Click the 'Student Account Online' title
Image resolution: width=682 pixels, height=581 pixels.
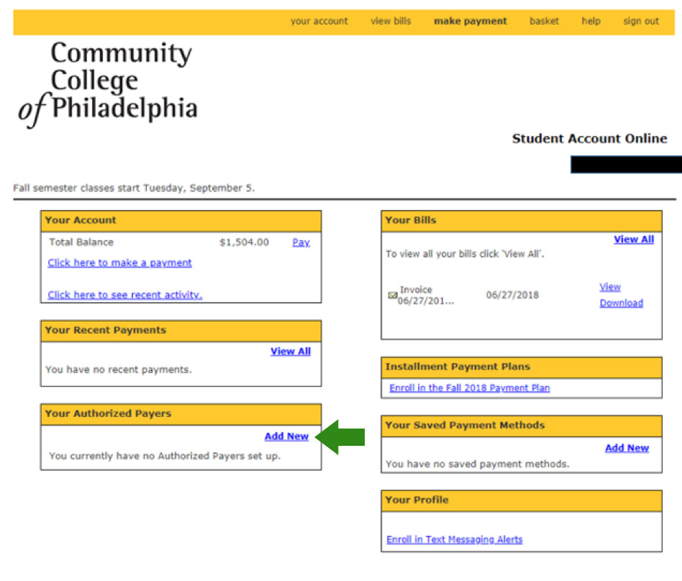tap(589, 138)
